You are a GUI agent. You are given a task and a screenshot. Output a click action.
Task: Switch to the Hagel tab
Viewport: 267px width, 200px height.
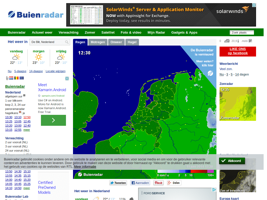pyautogui.click(x=132, y=42)
